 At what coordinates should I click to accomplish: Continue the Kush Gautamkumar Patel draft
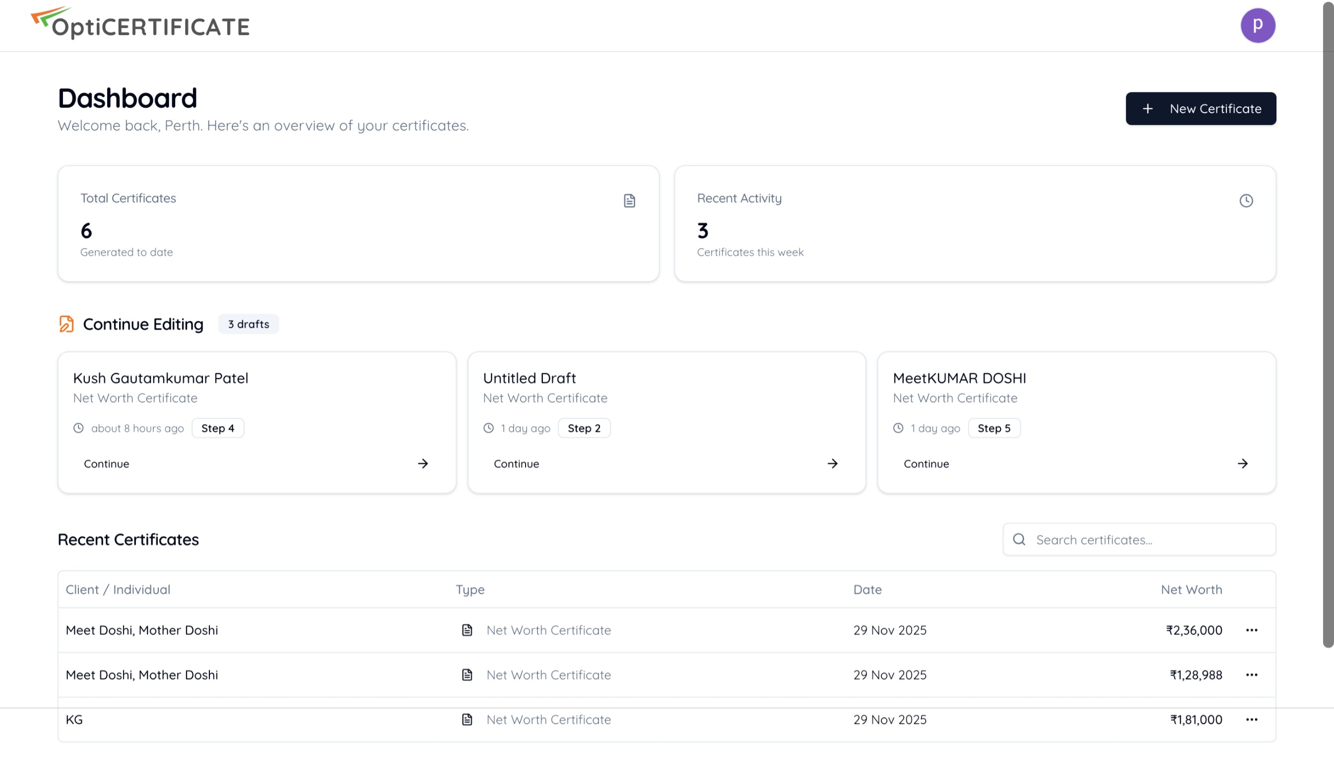tap(106, 463)
